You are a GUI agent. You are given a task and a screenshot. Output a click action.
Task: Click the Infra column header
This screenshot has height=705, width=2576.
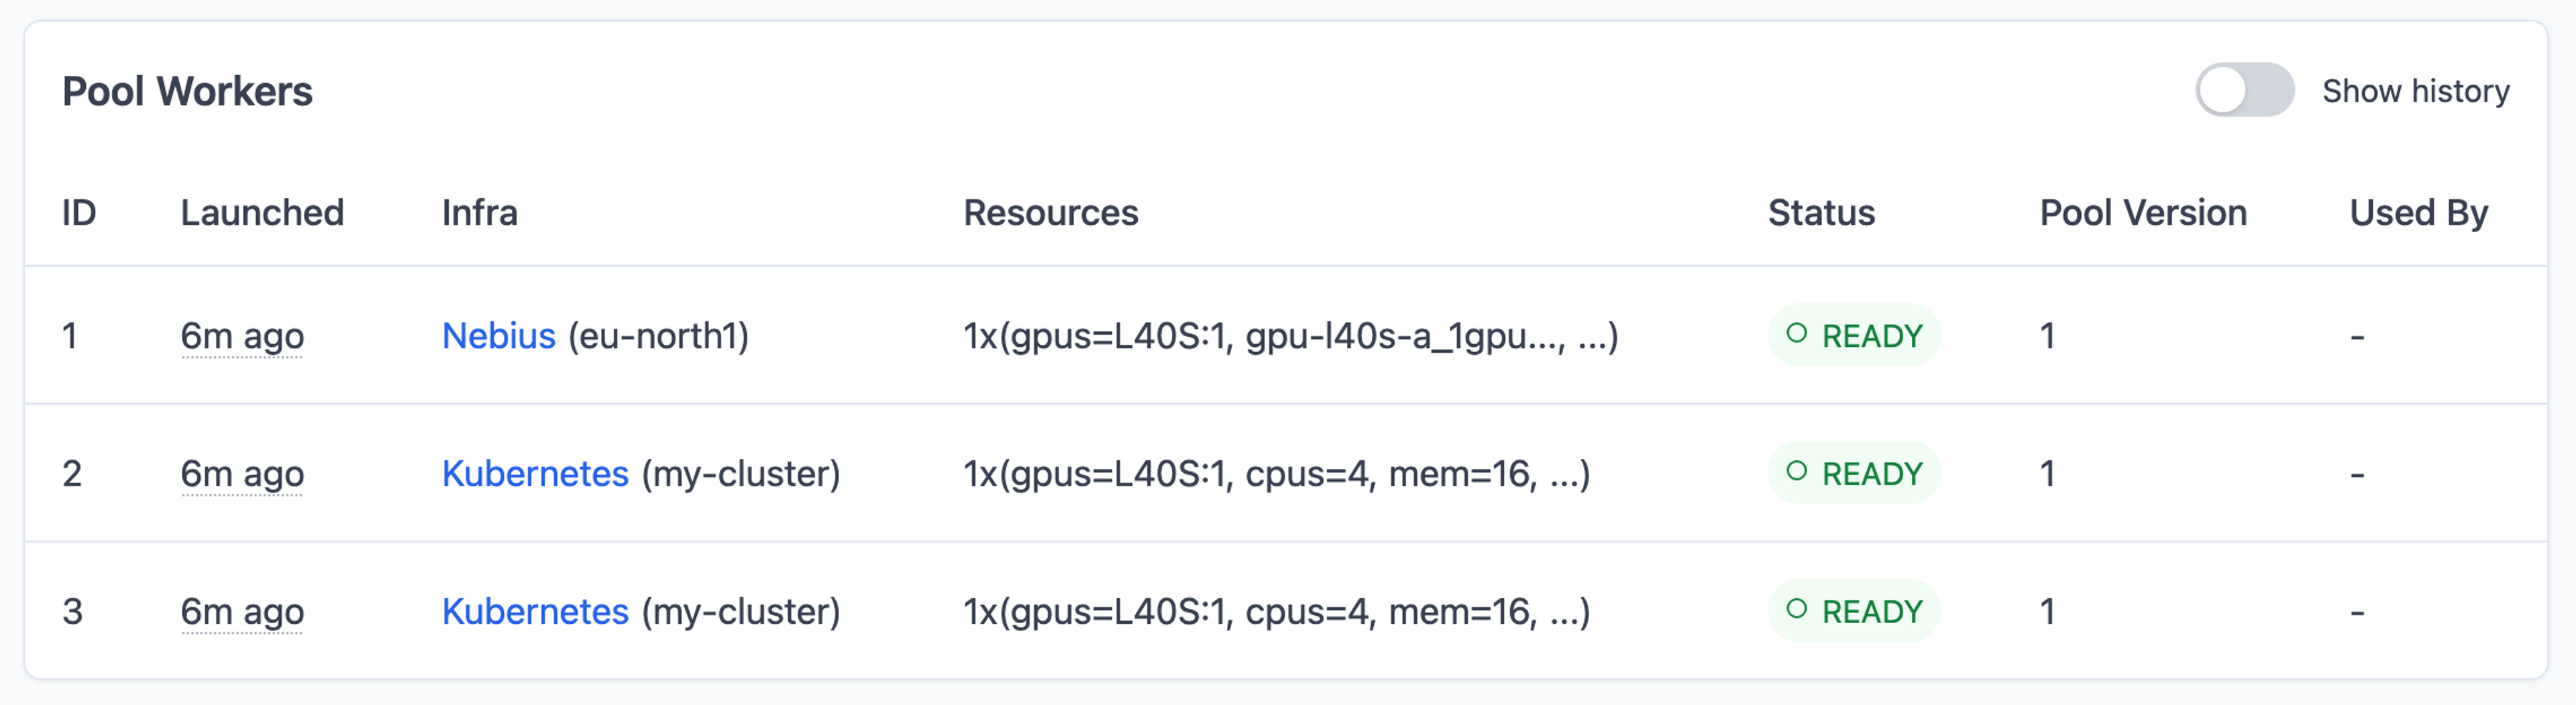pyautogui.click(x=480, y=212)
